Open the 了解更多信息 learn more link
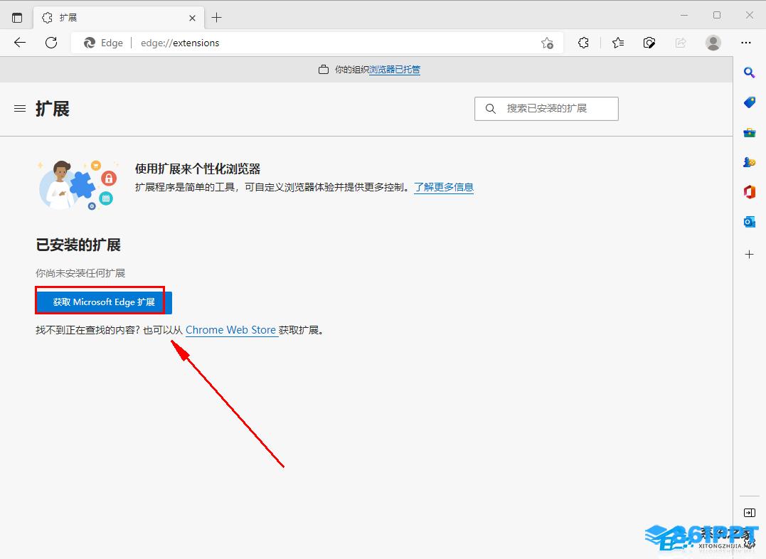Viewport: 766px width, 559px height. coord(444,187)
